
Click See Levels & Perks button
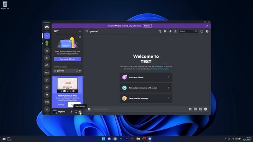pos(68,59)
